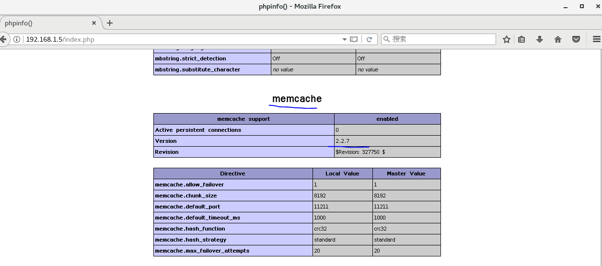The width and height of the screenshot is (602, 266).
Task: Click the back navigation arrow button
Action: [x=3, y=39]
